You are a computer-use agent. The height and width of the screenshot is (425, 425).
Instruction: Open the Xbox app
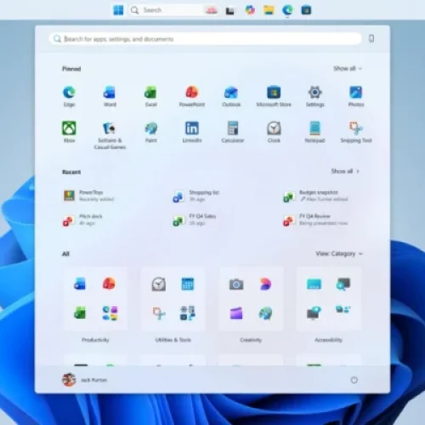click(x=69, y=132)
